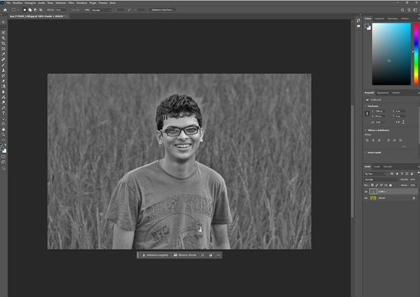The height and width of the screenshot is (297, 420).
Task: Choose Add to Selection mode icon
Action: click(x=30, y=10)
